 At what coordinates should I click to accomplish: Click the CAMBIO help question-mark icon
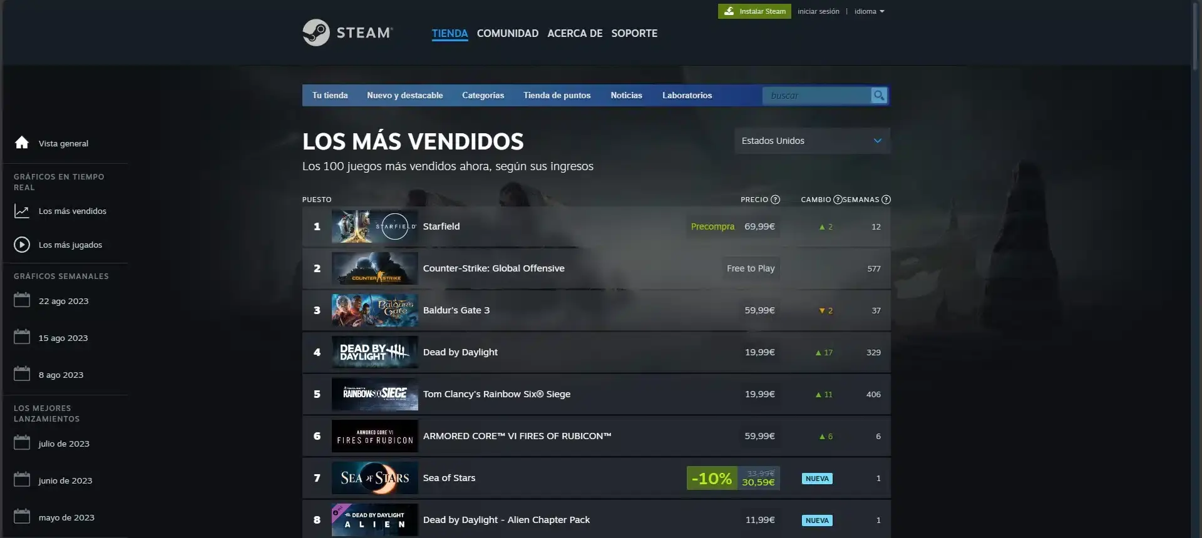838,200
